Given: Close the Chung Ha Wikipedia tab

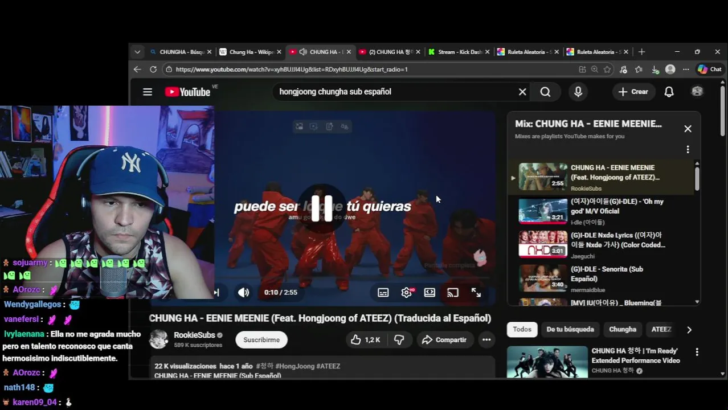Looking at the screenshot, I should pyautogui.click(x=279, y=52).
